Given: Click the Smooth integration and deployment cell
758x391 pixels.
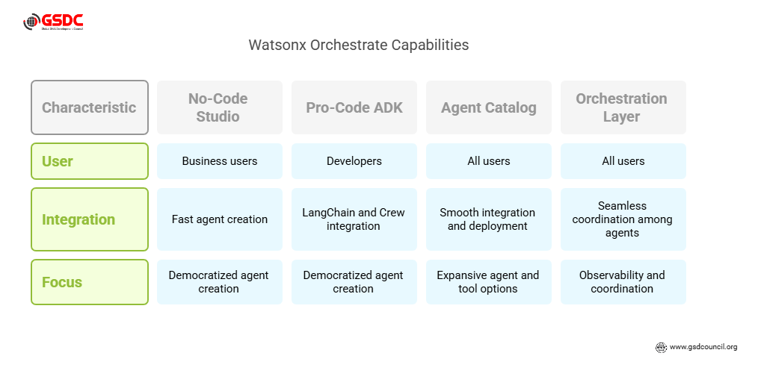Looking at the screenshot, I should 488,219.
